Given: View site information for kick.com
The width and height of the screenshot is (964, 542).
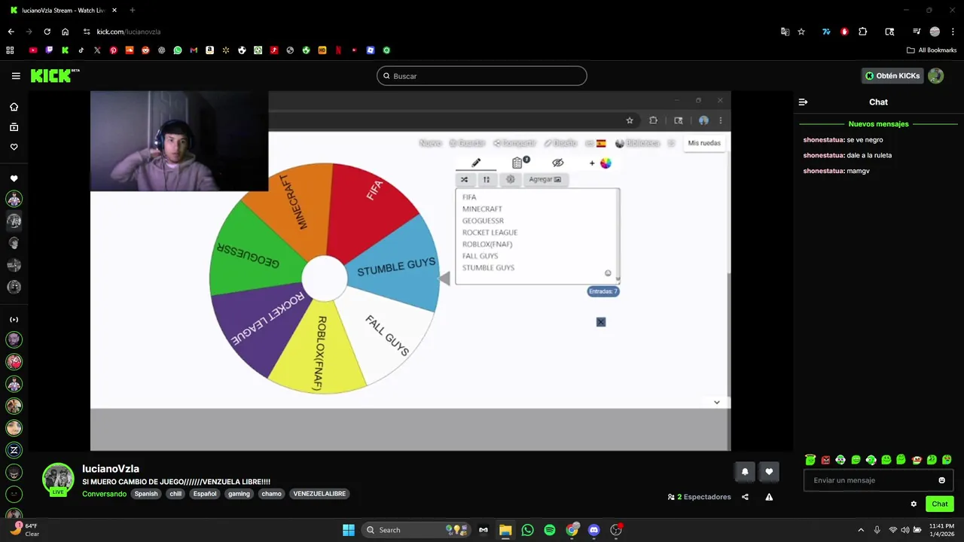Looking at the screenshot, I should click(87, 32).
